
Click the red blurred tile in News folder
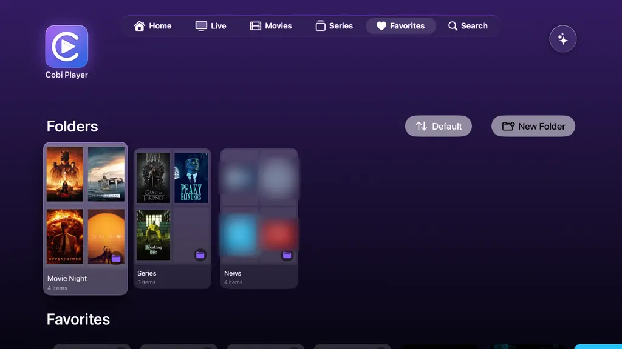pyautogui.click(x=278, y=234)
